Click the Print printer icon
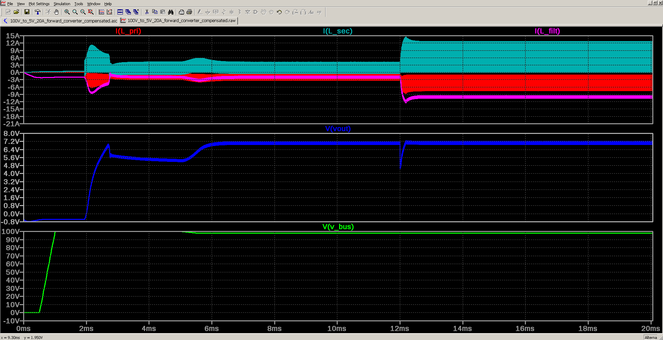 (x=189, y=12)
